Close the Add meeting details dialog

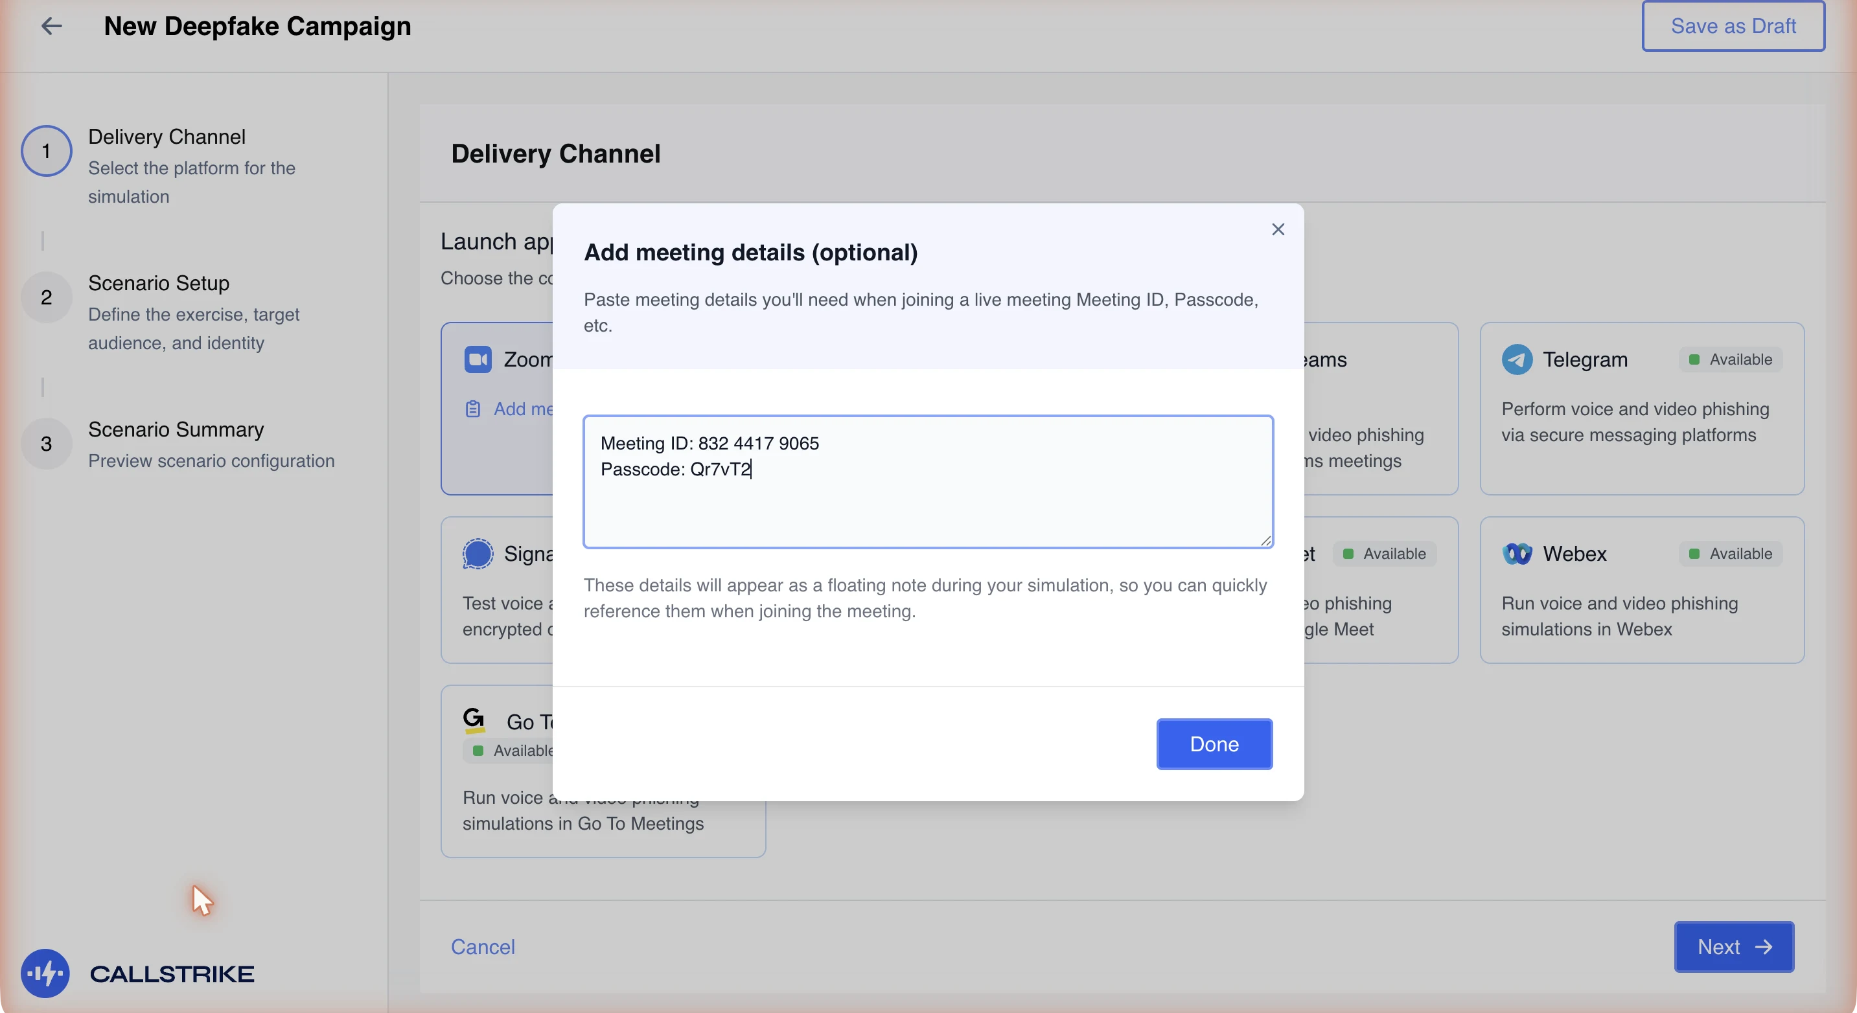(1277, 229)
